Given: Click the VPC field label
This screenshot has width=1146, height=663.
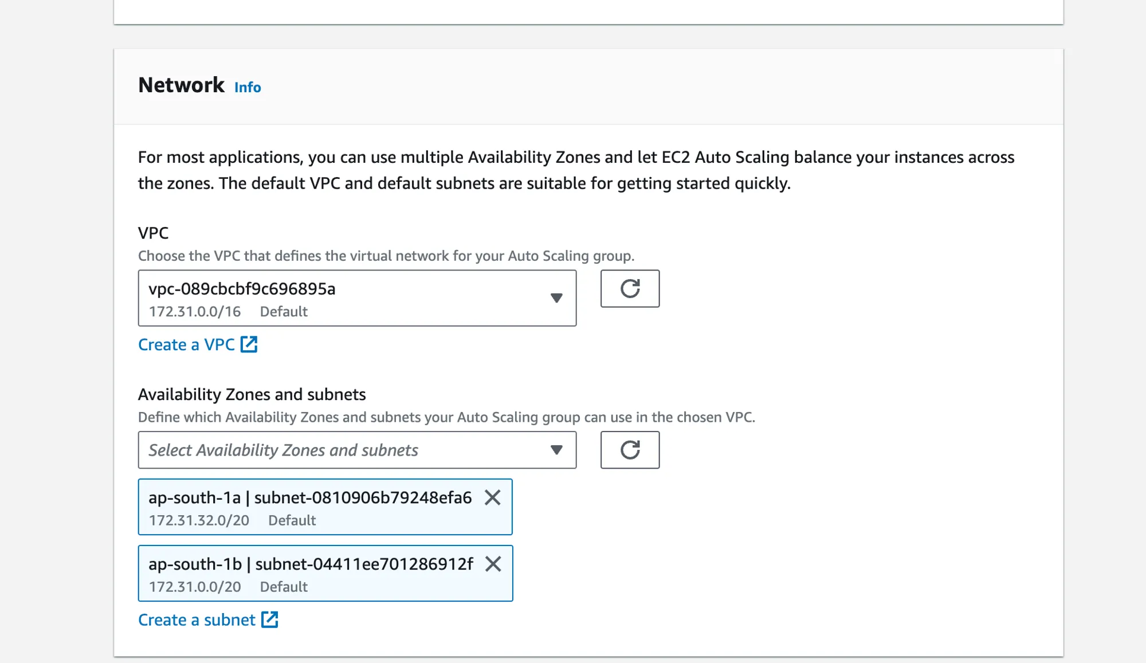Looking at the screenshot, I should tap(153, 233).
